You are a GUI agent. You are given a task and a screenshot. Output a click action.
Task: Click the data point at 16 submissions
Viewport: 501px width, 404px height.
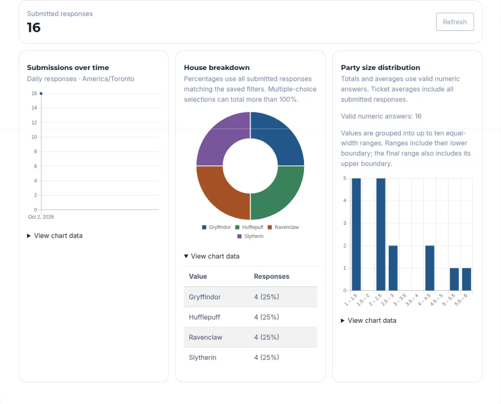pyautogui.click(x=41, y=93)
